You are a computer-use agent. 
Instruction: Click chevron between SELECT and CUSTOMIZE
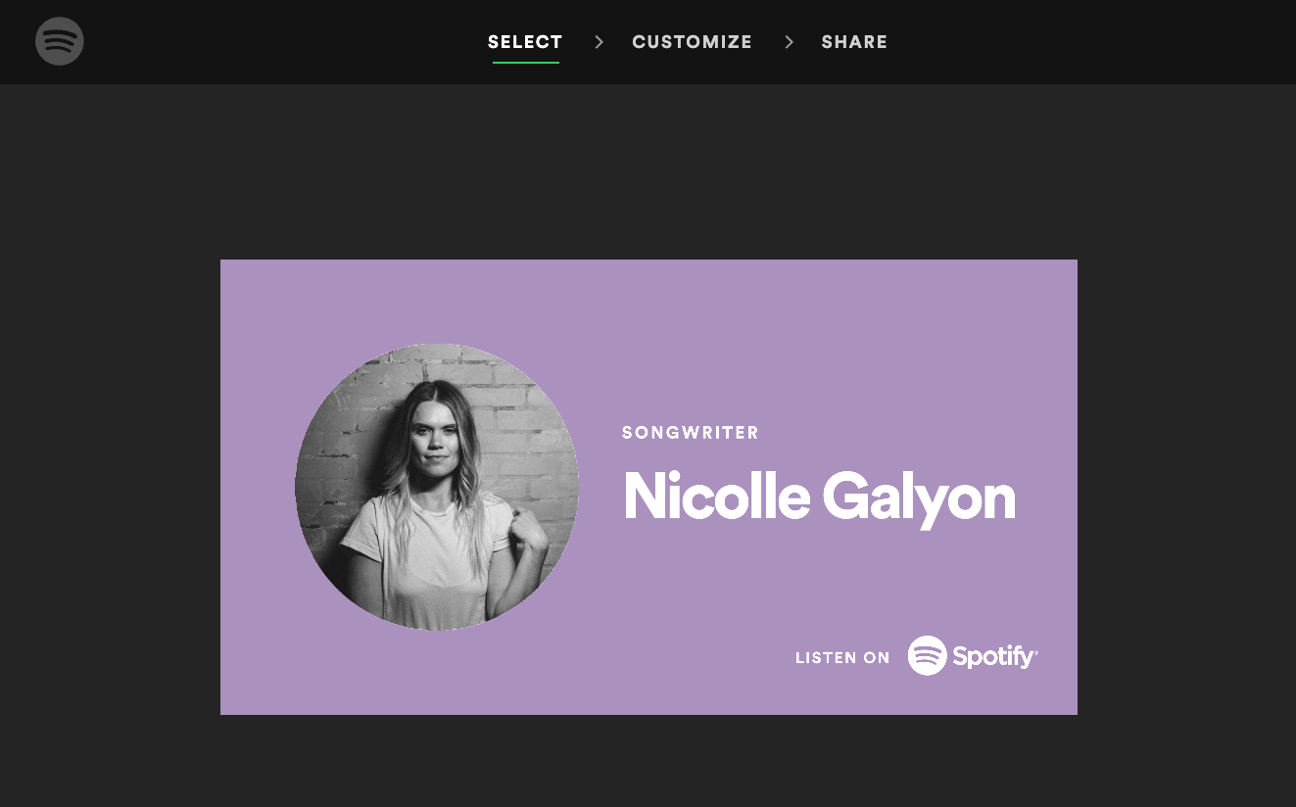point(599,42)
